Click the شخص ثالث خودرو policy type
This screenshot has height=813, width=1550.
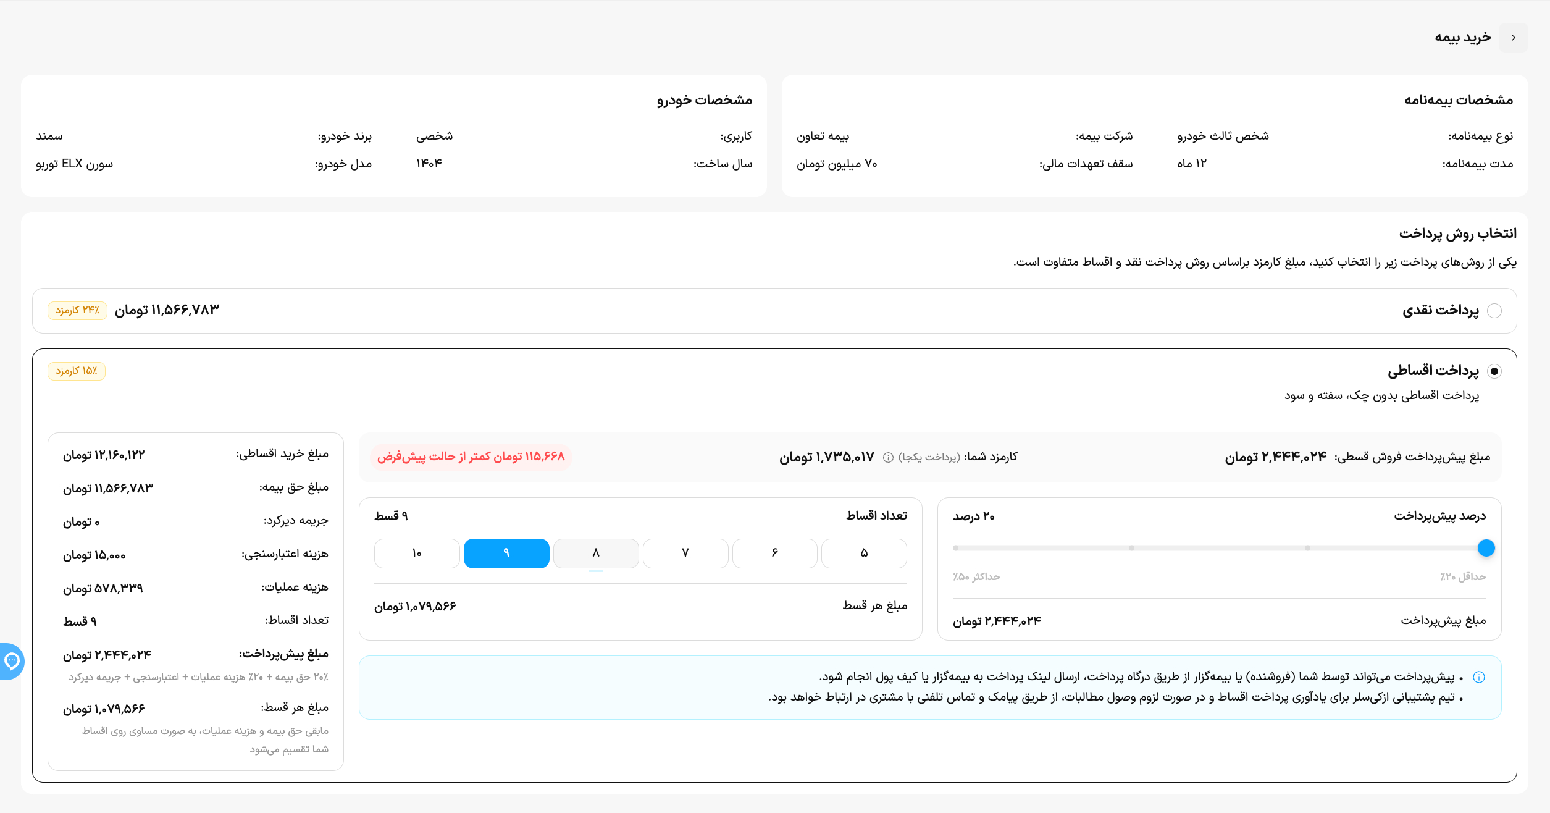1223,136
